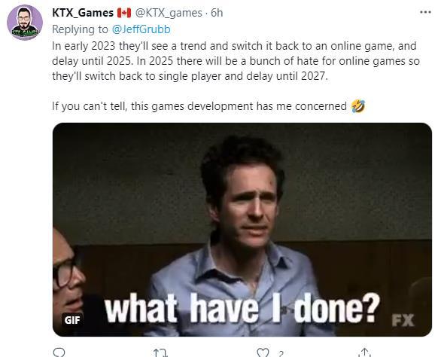Click the Canadian flag emoji

click(124, 13)
